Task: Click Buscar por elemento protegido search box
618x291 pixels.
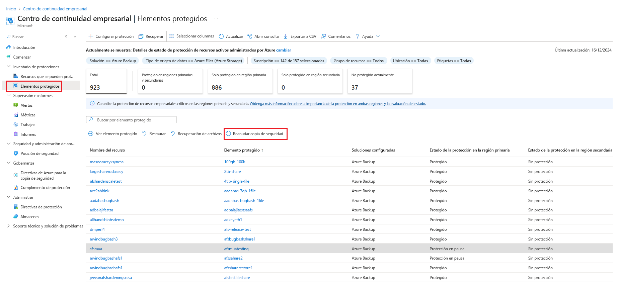Action: 131,120
